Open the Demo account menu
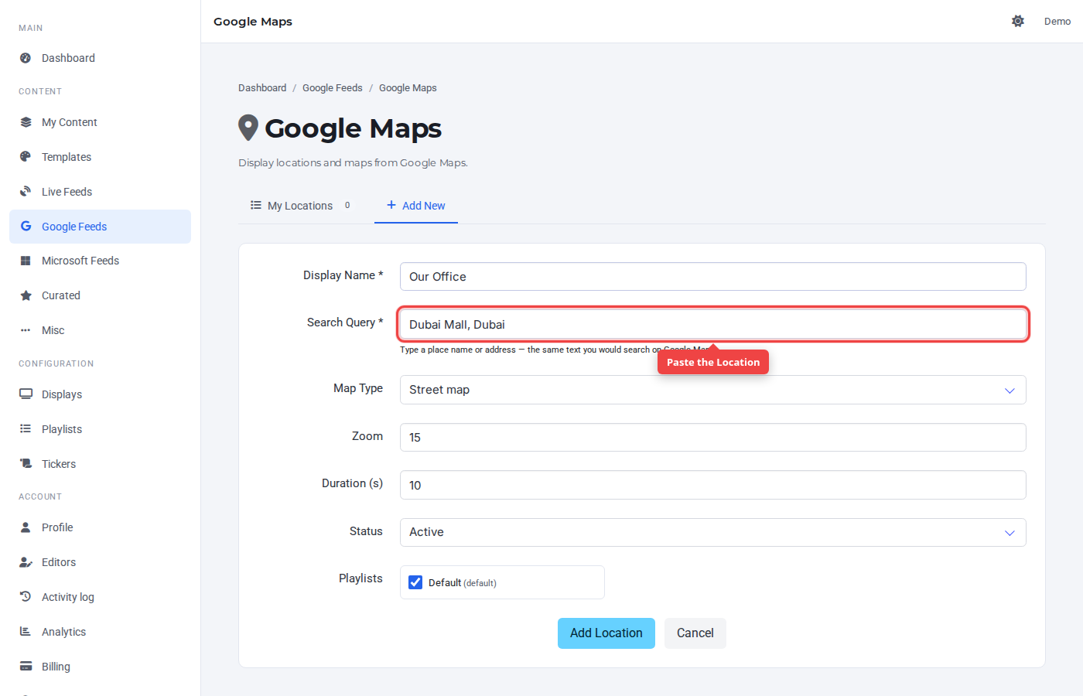Viewport: 1083px width, 696px height. tap(1057, 21)
